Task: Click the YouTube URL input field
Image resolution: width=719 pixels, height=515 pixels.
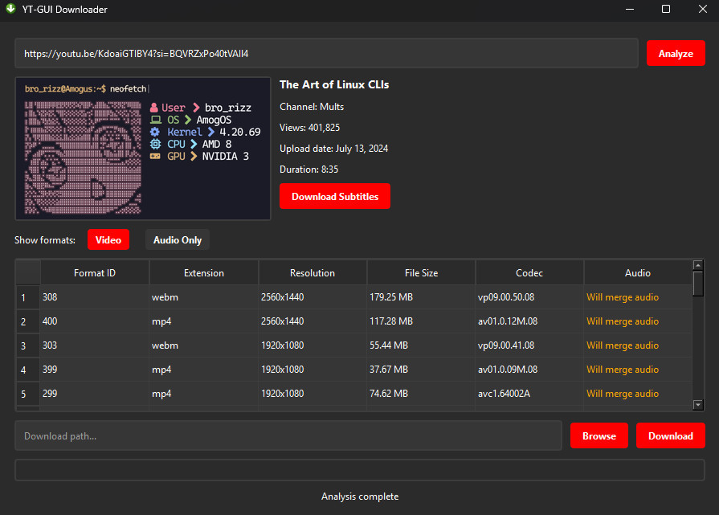Action: [x=326, y=53]
